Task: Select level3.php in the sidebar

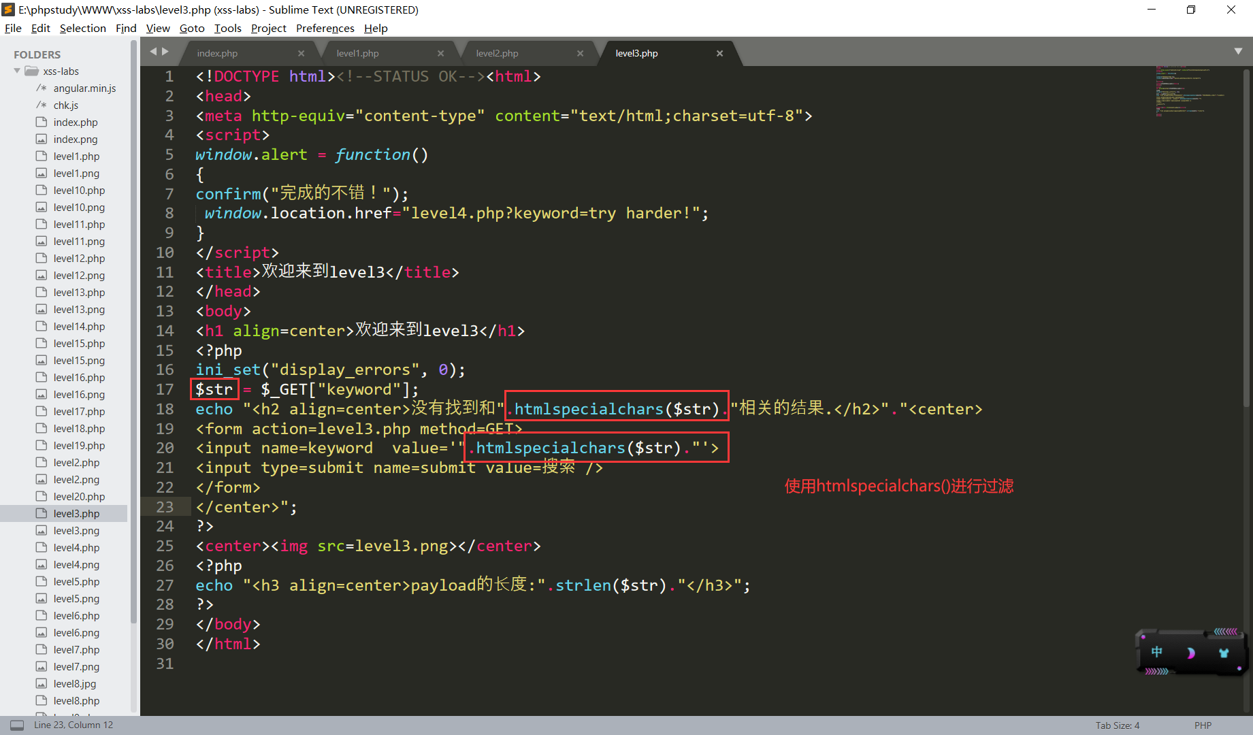Action: (x=76, y=514)
